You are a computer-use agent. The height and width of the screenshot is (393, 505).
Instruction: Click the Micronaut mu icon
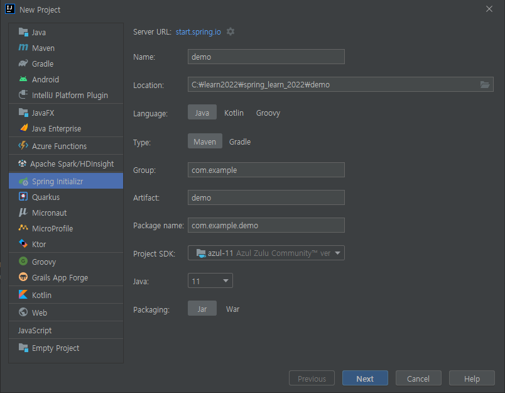pos(23,213)
